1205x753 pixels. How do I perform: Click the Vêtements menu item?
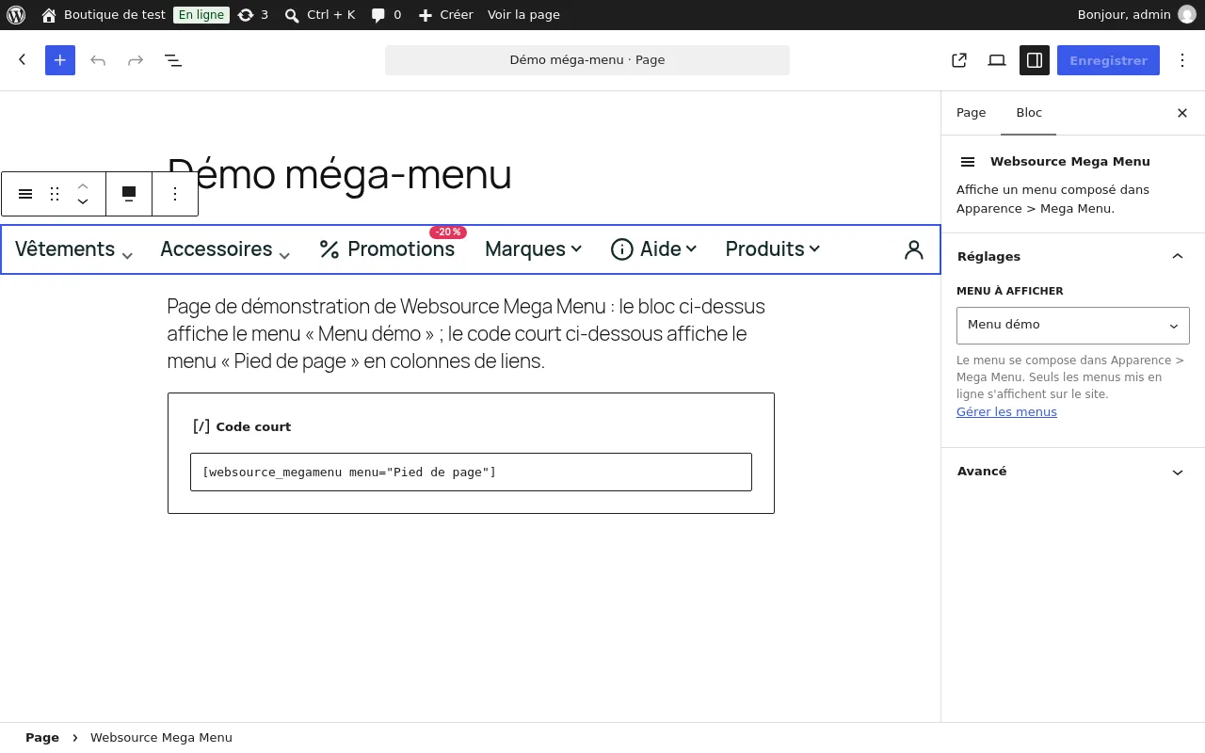(65, 249)
